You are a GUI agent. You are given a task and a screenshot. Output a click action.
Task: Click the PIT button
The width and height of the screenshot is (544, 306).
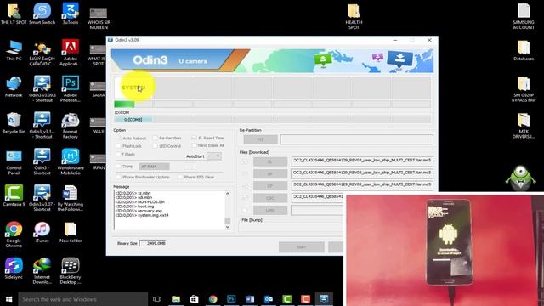point(260,139)
